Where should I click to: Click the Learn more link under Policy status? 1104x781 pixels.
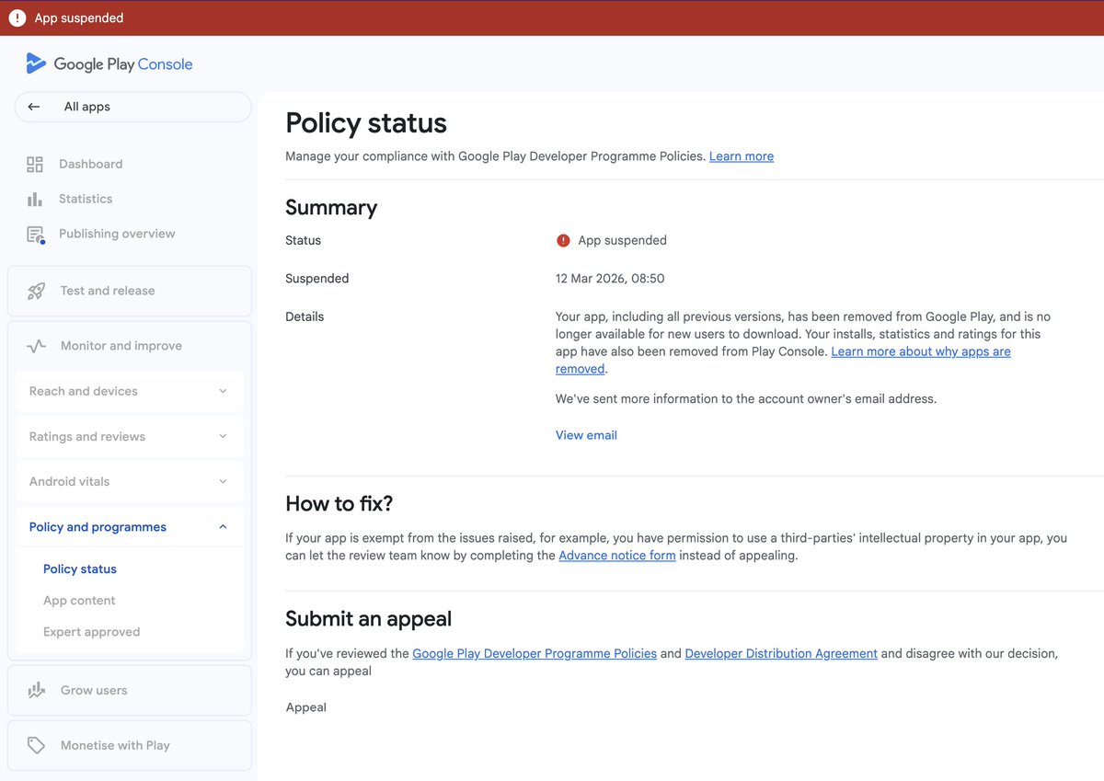742,156
